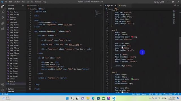Open more actions for index.html editor group
This screenshot has height=101, width=181.
click(101, 6)
